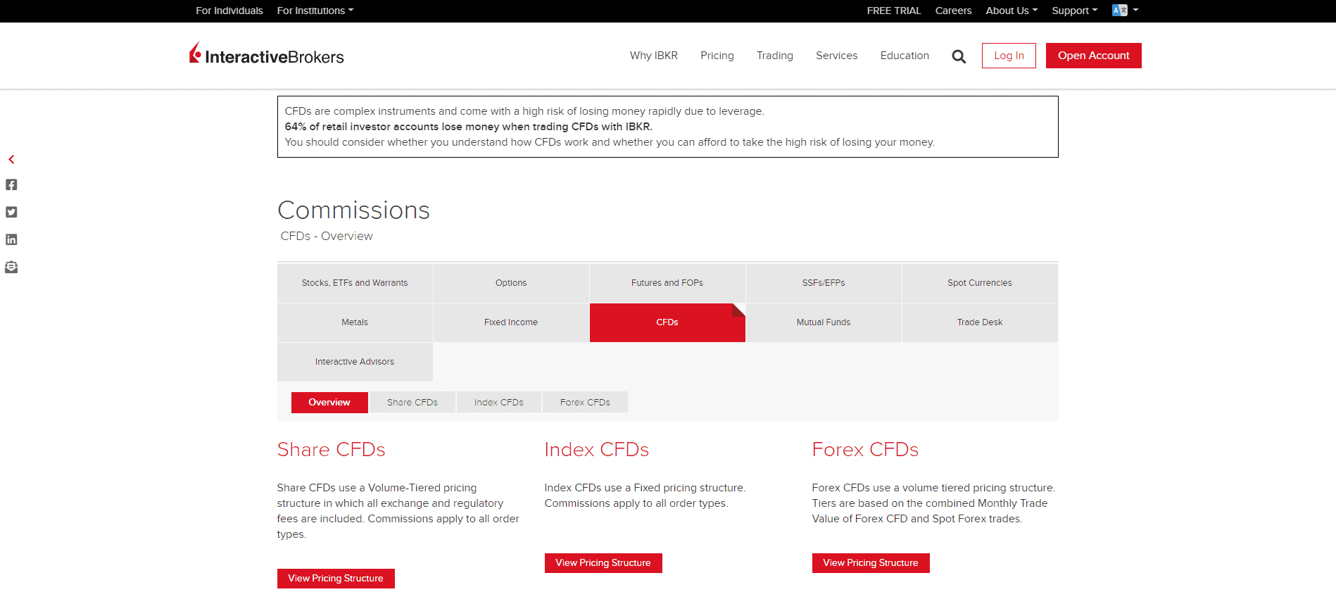Click the Log In button
Viewport: 1336px width, 592px height.
tap(1009, 56)
